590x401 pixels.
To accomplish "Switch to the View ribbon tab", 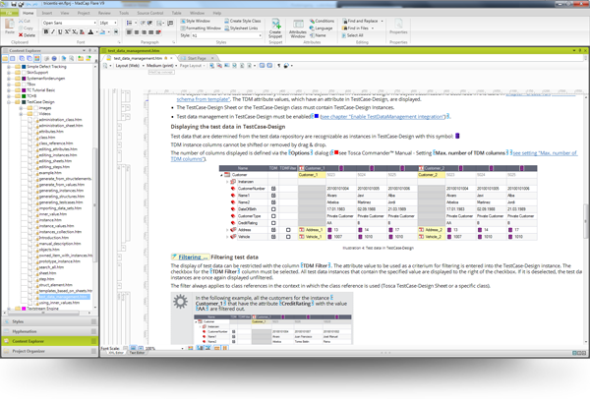I will click(65, 13).
